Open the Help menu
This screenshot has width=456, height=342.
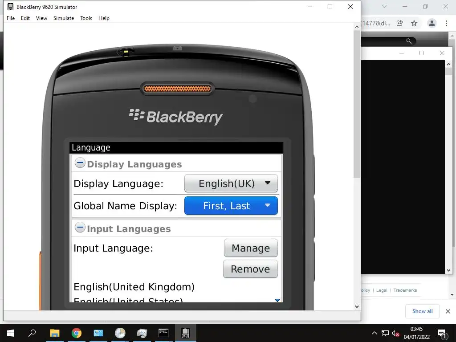104,18
